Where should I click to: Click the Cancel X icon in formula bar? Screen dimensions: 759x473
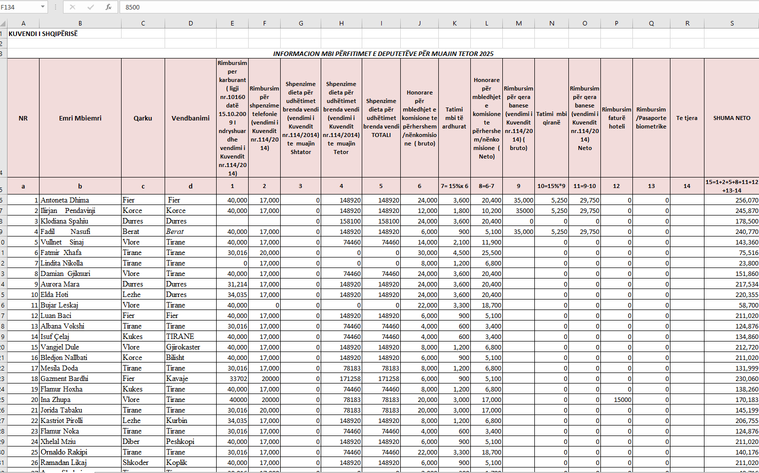(73, 7)
